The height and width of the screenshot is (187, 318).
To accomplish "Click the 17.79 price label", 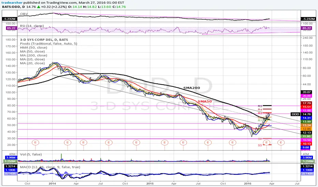I will [x=306, y=103].
